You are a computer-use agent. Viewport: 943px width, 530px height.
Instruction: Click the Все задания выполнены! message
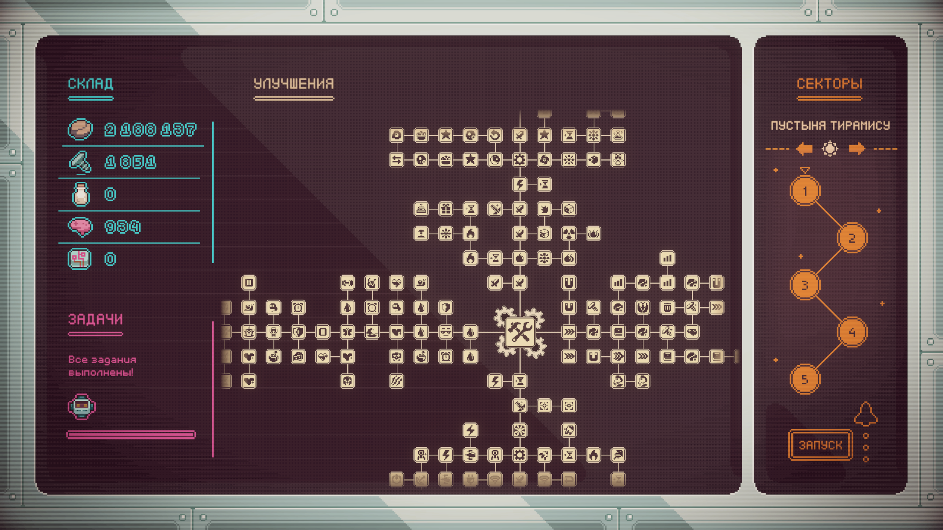[x=102, y=366]
